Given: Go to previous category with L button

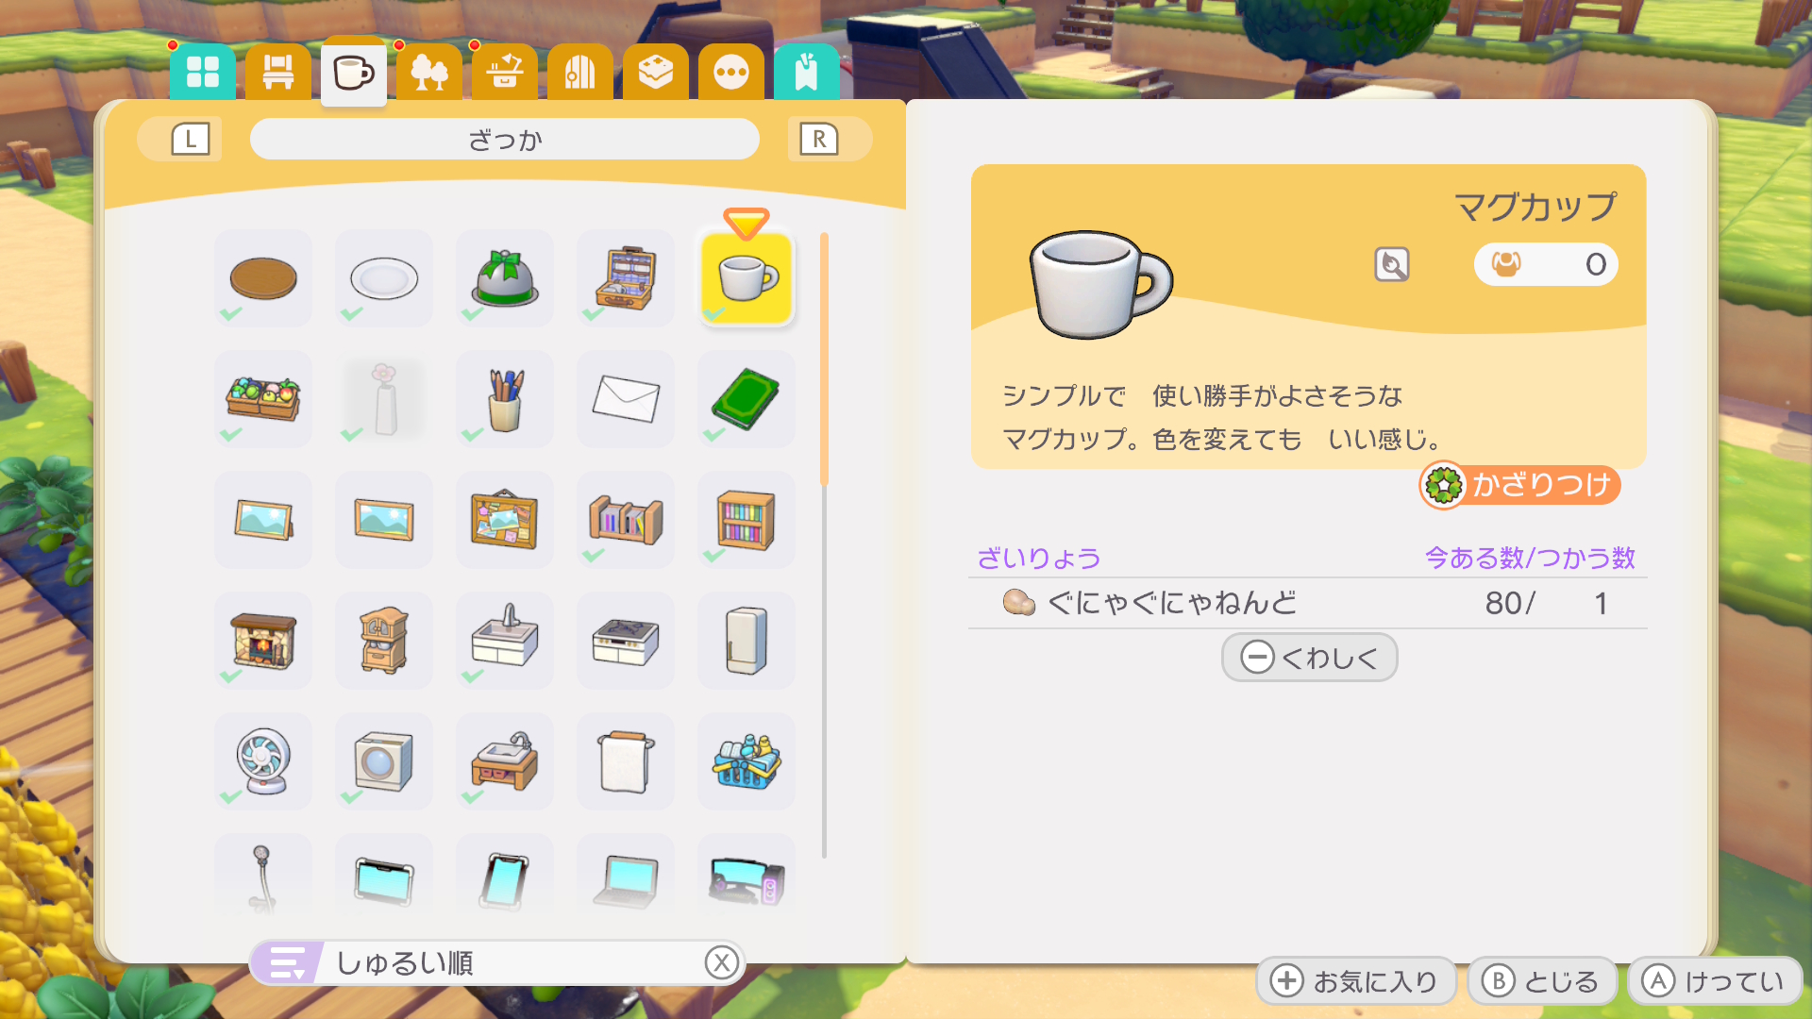Looking at the screenshot, I should point(190,140).
